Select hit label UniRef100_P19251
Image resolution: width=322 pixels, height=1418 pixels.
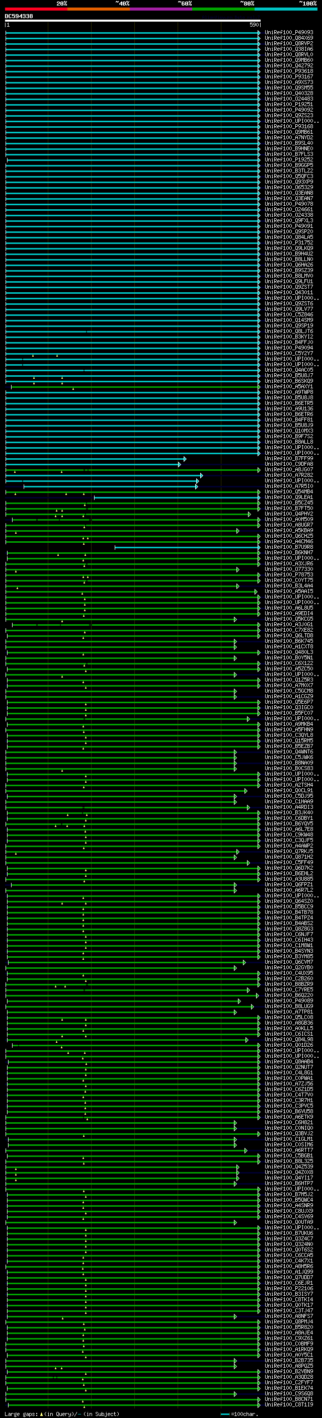coord(289,104)
